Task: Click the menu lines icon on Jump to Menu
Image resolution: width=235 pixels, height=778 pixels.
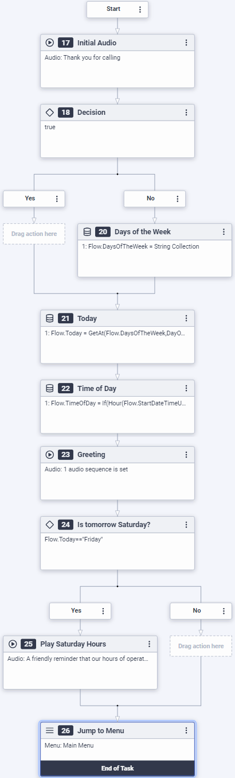Action: [49, 730]
